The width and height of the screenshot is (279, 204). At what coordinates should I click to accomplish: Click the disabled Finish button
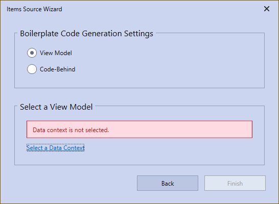235,183
